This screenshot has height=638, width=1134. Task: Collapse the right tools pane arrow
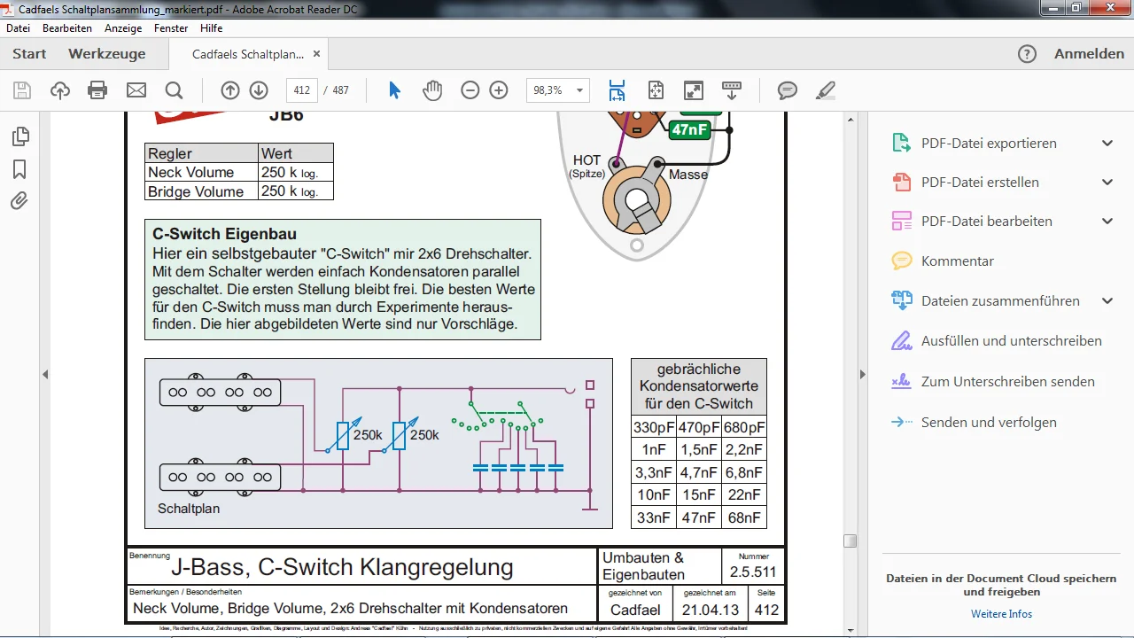point(858,375)
